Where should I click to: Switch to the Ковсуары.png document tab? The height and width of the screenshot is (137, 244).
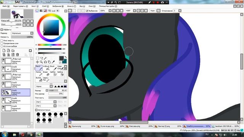pyautogui.click(x=140, y=126)
